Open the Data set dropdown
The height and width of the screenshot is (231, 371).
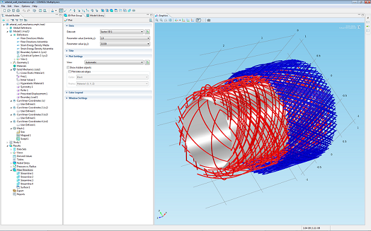(x=122, y=32)
